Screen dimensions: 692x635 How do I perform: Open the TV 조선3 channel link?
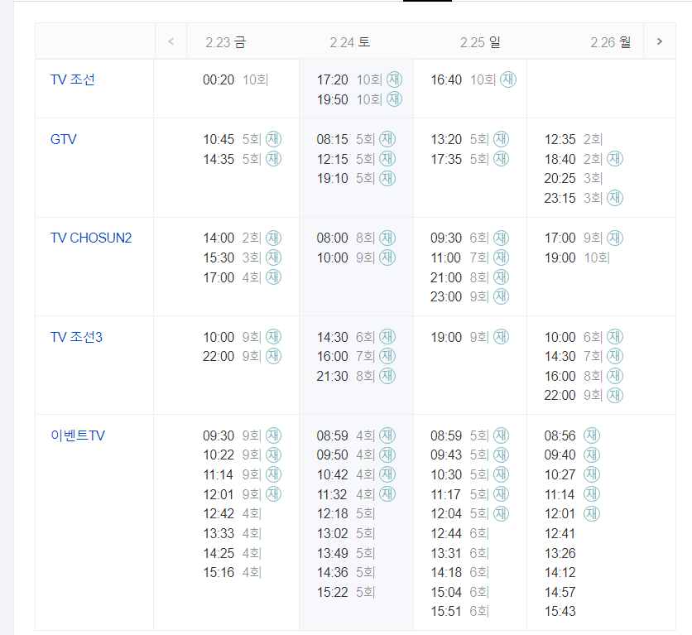76,337
